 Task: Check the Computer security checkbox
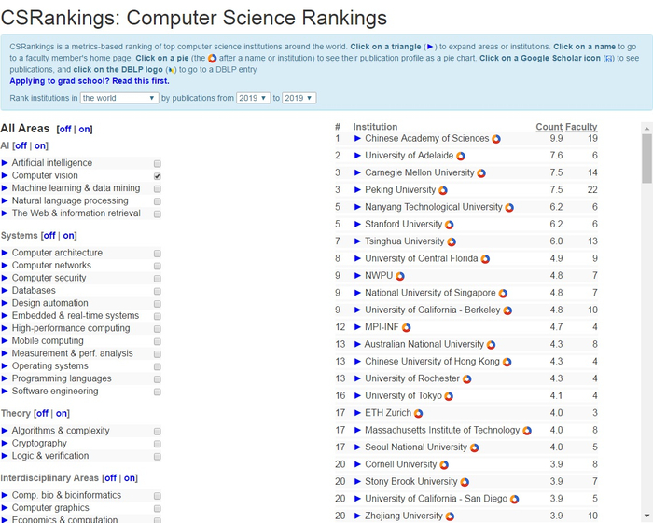tap(158, 279)
